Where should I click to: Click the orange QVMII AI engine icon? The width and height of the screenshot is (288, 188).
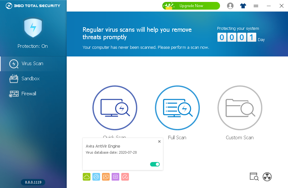(x=106, y=177)
